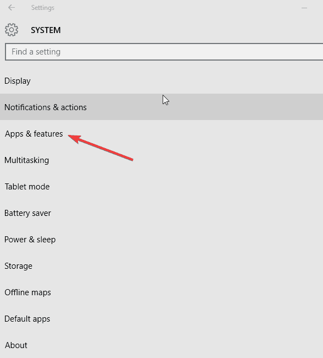This screenshot has height=358, width=323.
Task: Click the System gear icon
Action: coord(12,30)
